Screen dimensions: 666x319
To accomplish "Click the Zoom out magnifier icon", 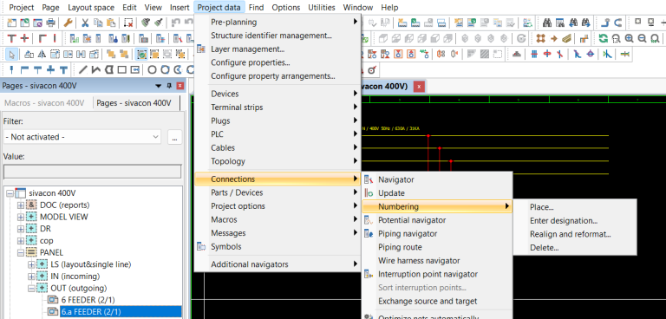I will point(642,39).
